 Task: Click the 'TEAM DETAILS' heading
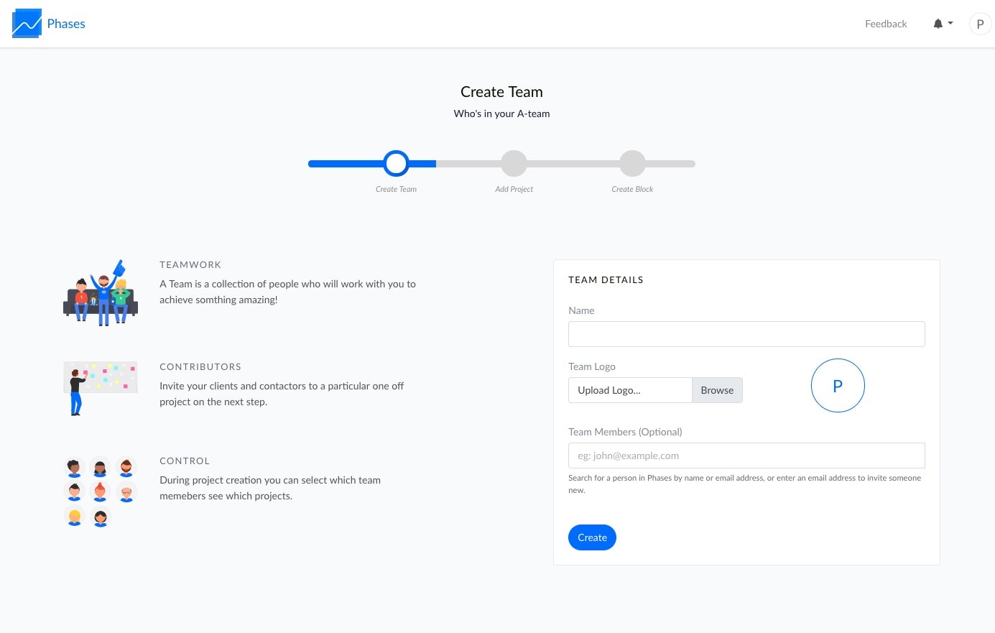tap(606, 280)
